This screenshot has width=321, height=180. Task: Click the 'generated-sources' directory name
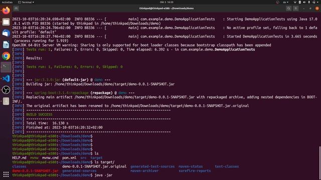[79, 171]
